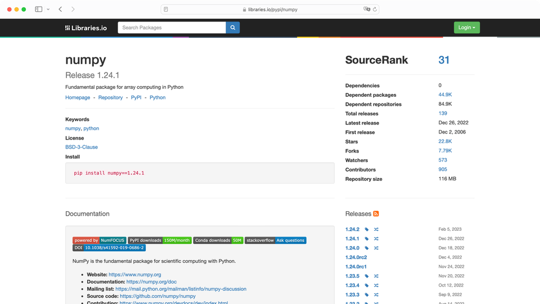Click the compare icon next to release 1.23.4
The image size is (540, 304).
coord(376,285)
